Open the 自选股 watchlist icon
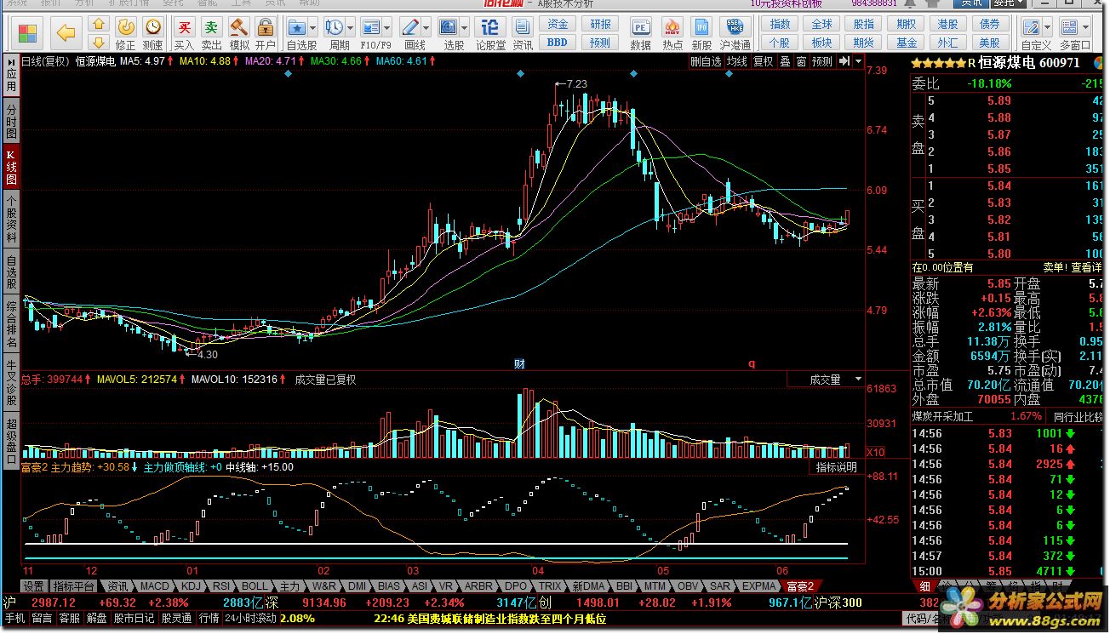Image resolution: width=1110 pixels, height=634 pixels. pos(297,34)
